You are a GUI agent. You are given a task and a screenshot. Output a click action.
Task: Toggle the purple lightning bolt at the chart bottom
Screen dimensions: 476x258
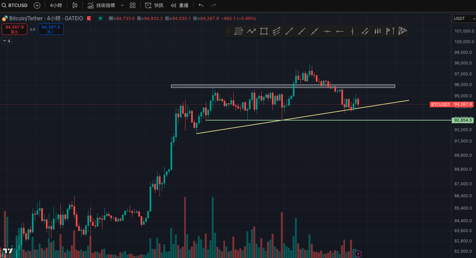358,254
